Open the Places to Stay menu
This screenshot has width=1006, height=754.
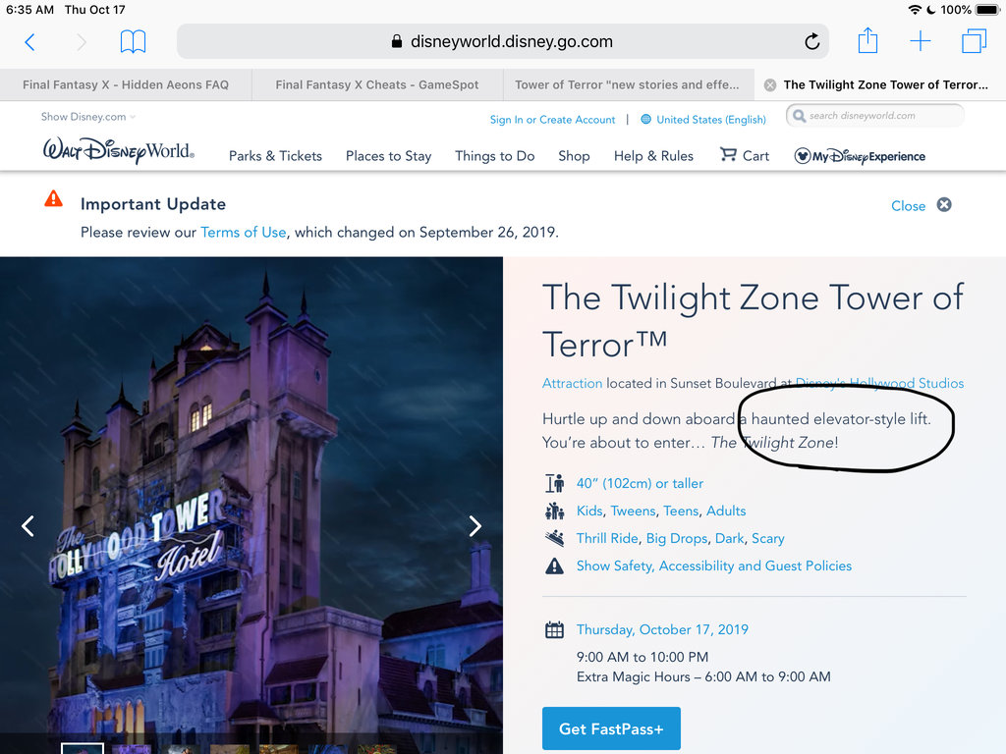pos(388,156)
